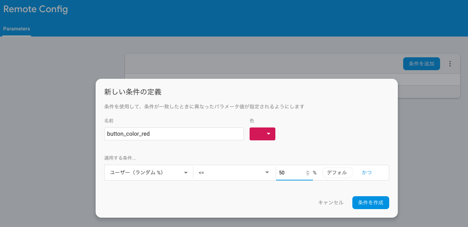Viewport: 468px width, 227px height.
Task: Select the red color swatch
Action: coord(257,134)
